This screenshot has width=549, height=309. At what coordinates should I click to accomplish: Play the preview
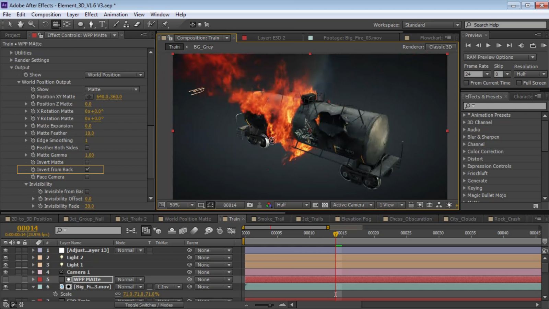coord(488,45)
